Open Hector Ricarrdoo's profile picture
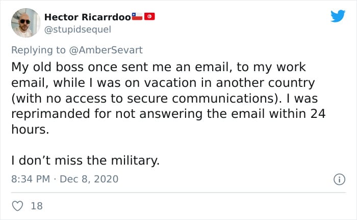The width and height of the screenshot is (357, 220). pos(25,23)
